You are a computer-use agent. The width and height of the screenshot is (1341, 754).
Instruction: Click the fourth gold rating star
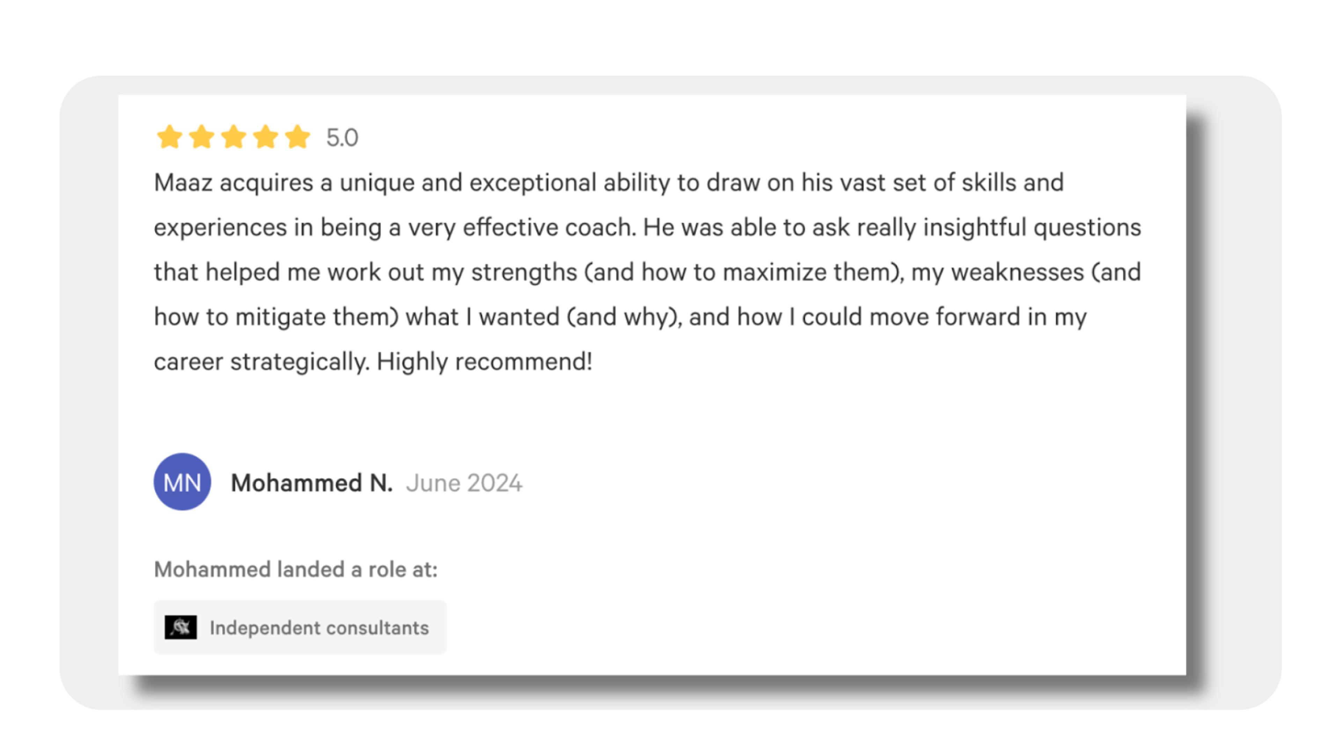click(x=265, y=137)
